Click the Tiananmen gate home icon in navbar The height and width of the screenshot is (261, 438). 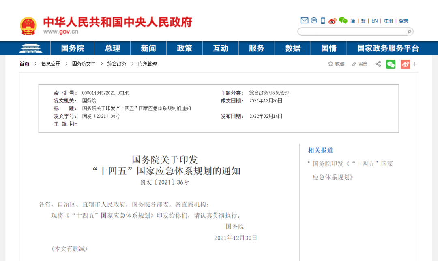[30, 48]
